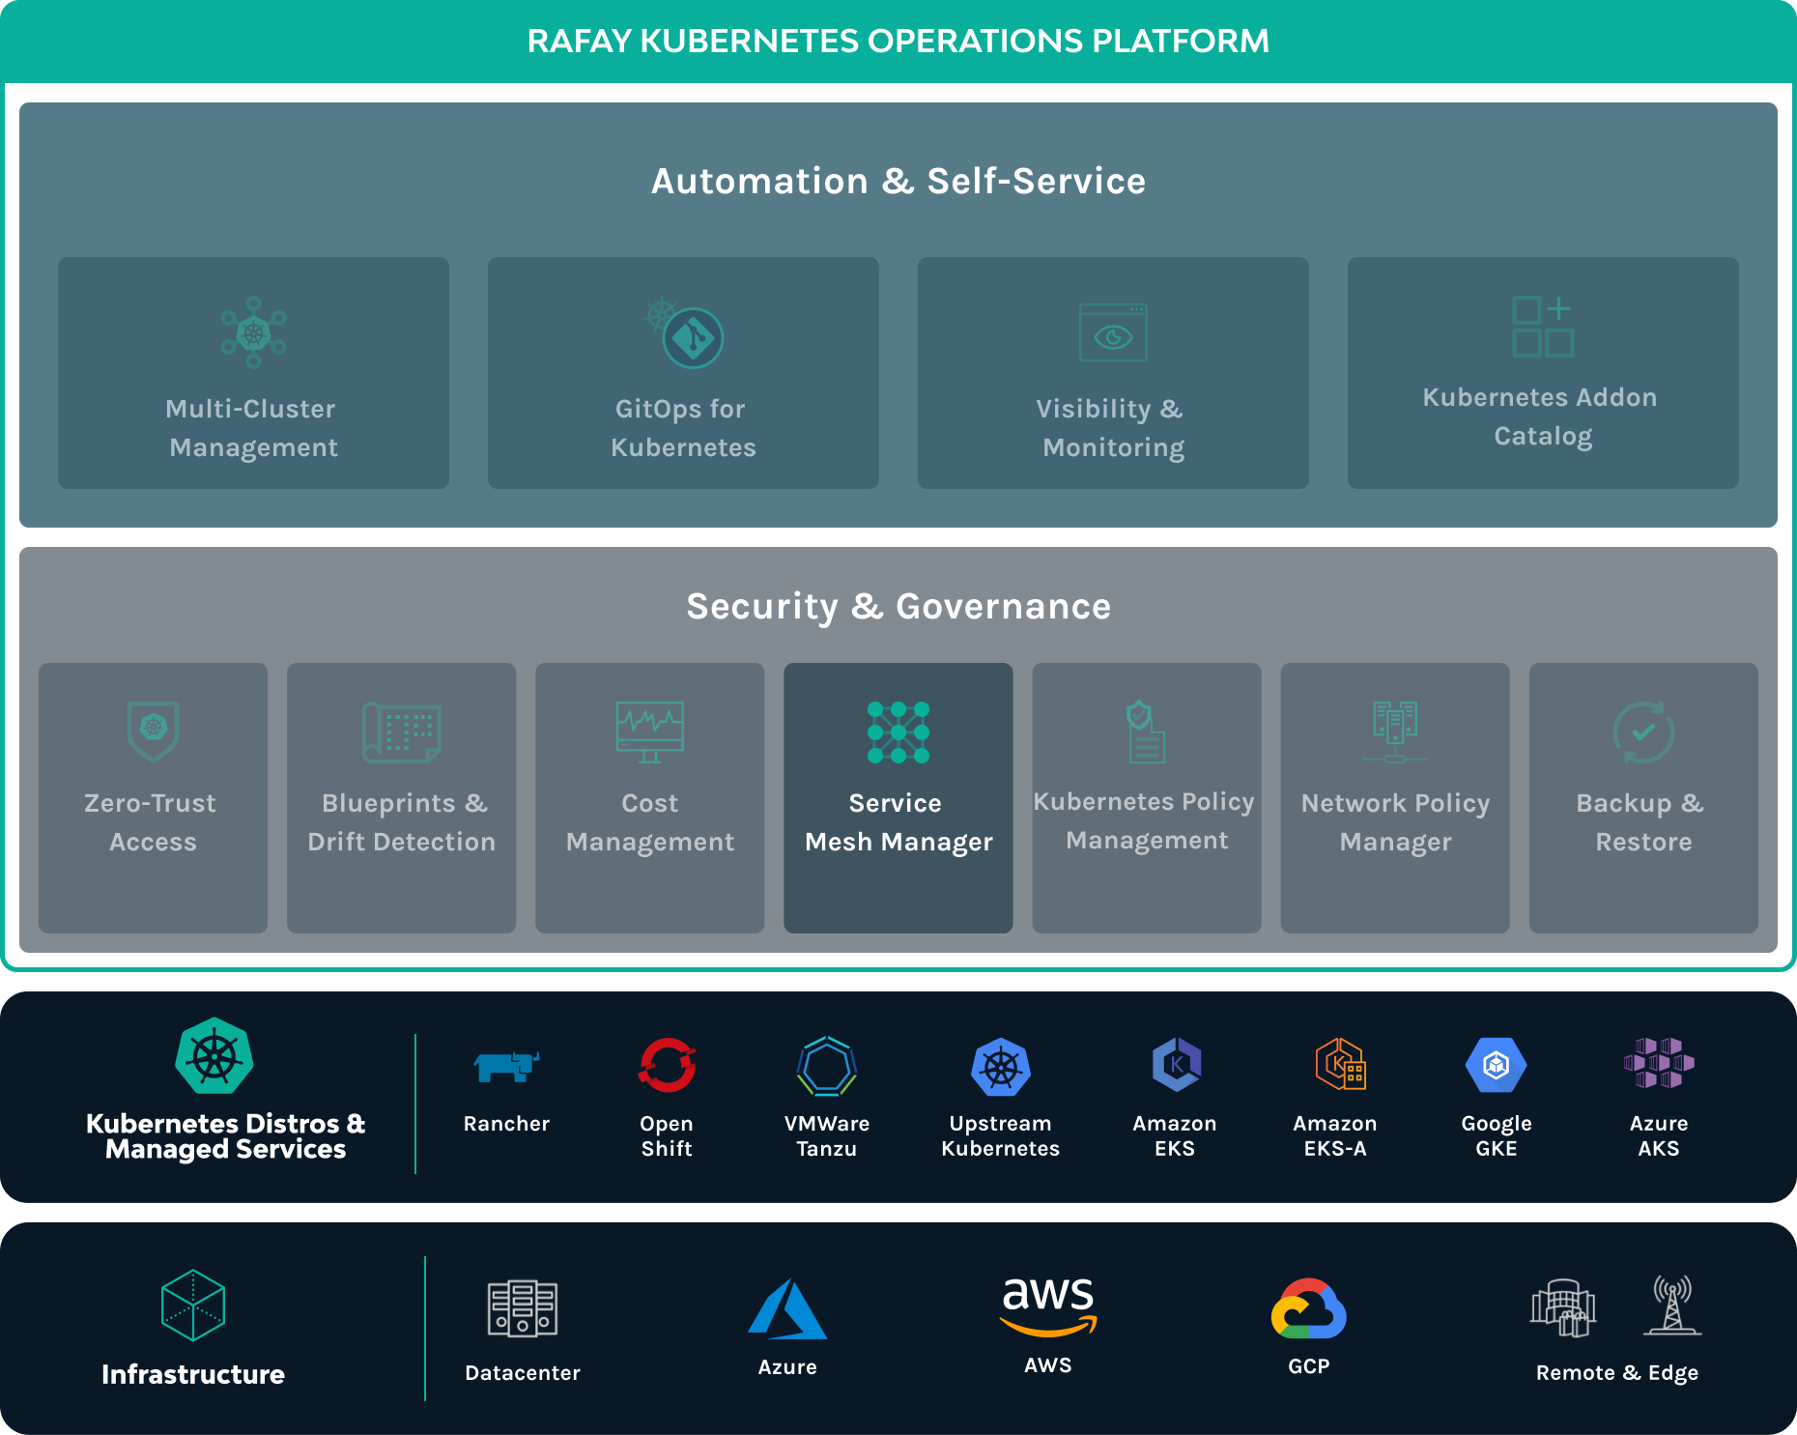Screen dimensions: 1797x1435
Task: Select the Kubernetes Policy Management label
Action: 1145,821
